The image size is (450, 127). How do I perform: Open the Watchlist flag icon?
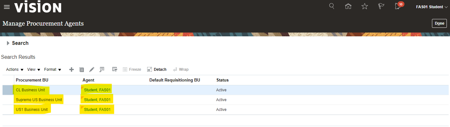[x=381, y=6]
